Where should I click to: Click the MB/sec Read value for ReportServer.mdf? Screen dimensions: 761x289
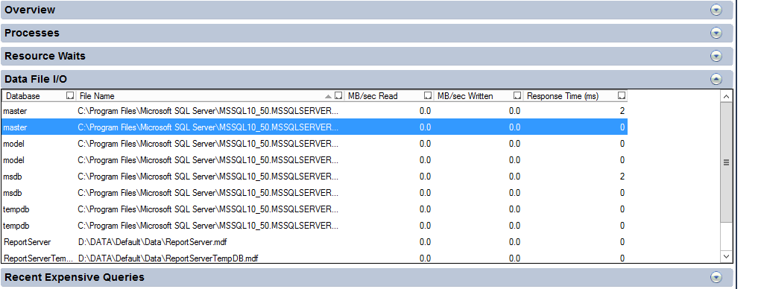click(x=425, y=242)
